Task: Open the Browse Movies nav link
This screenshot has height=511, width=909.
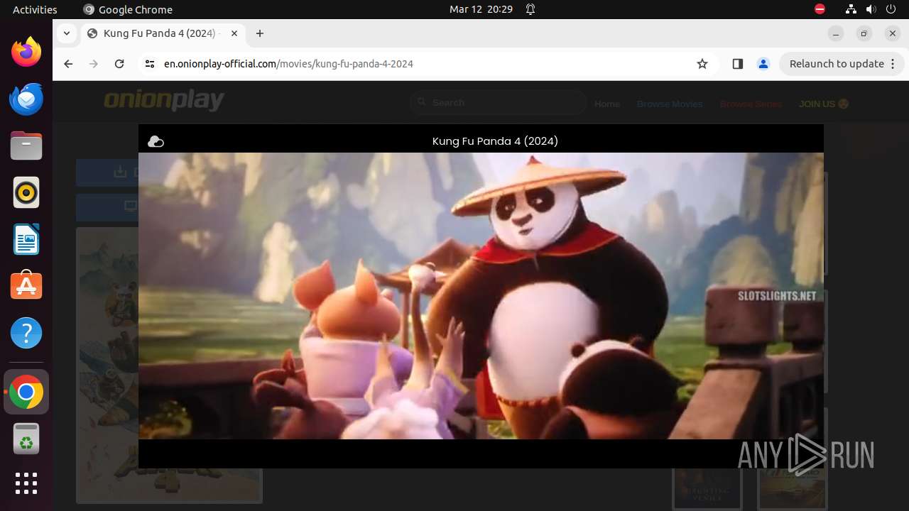Action: (x=670, y=104)
